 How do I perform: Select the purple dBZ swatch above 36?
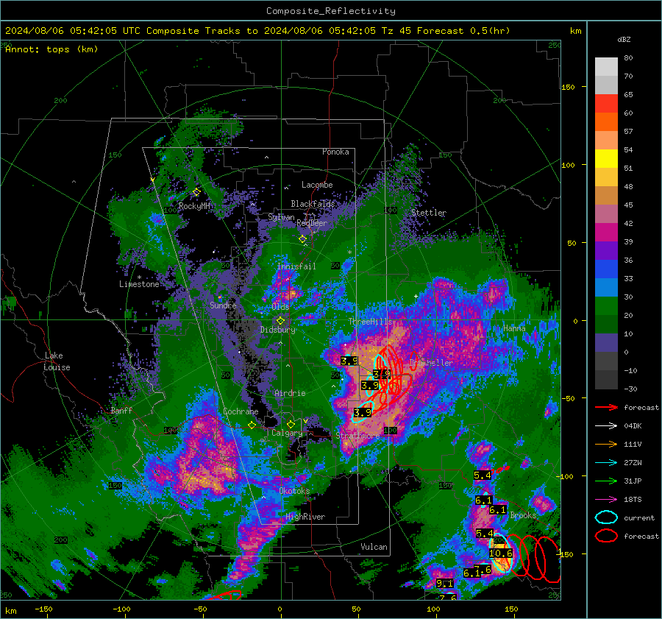click(x=606, y=251)
